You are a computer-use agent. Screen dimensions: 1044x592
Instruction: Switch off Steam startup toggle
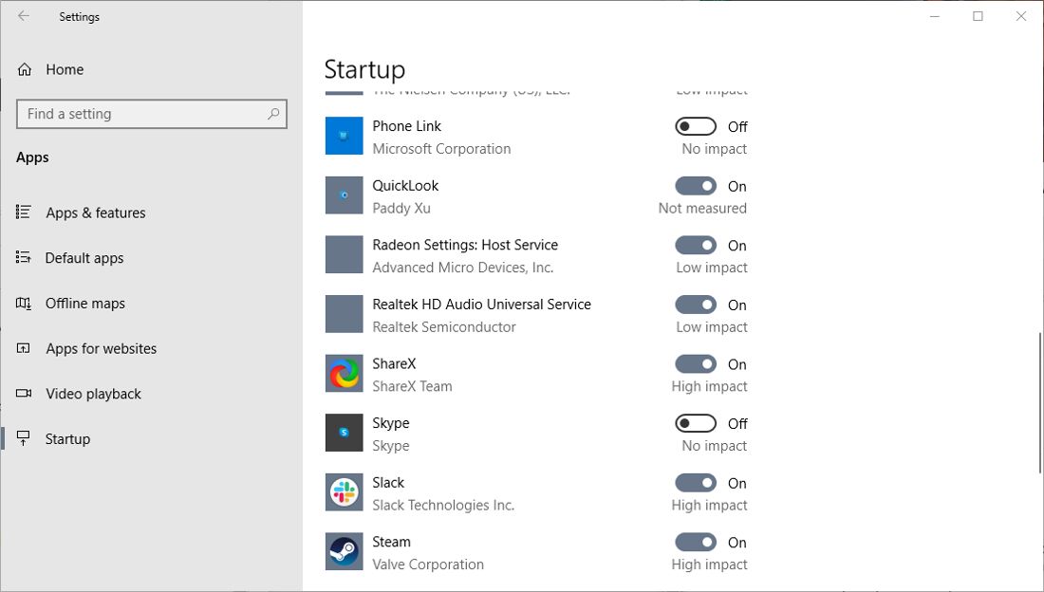pyautogui.click(x=696, y=543)
